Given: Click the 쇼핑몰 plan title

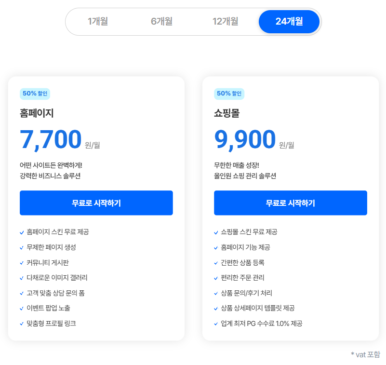Looking at the screenshot, I should pos(226,113).
